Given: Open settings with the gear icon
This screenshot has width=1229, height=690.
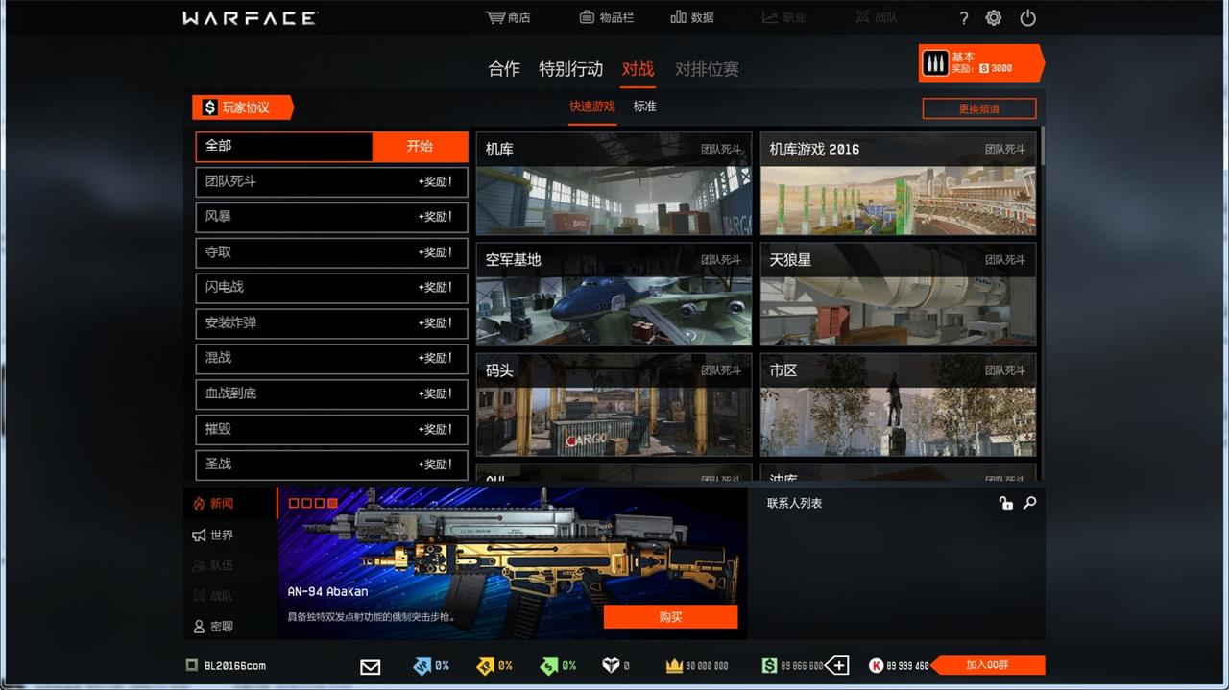Looking at the screenshot, I should 994,18.
